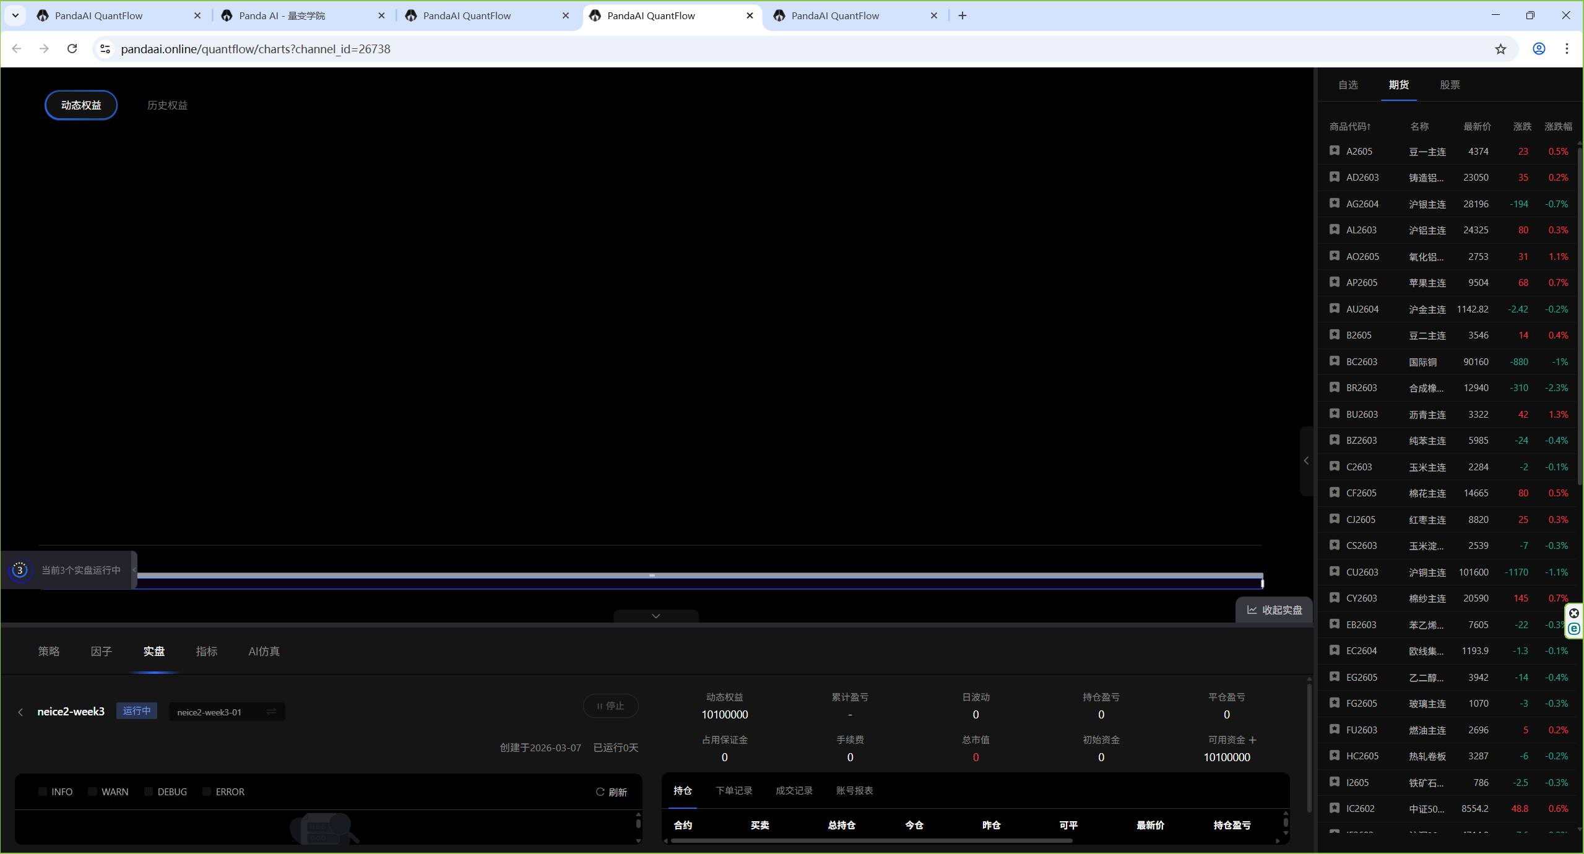This screenshot has height=854, width=1584.
Task: Reload the current browser page
Action: [x=72, y=49]
